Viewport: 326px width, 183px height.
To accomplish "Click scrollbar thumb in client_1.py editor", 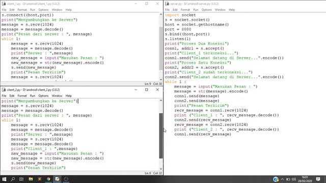I will [x=161, y=48].
